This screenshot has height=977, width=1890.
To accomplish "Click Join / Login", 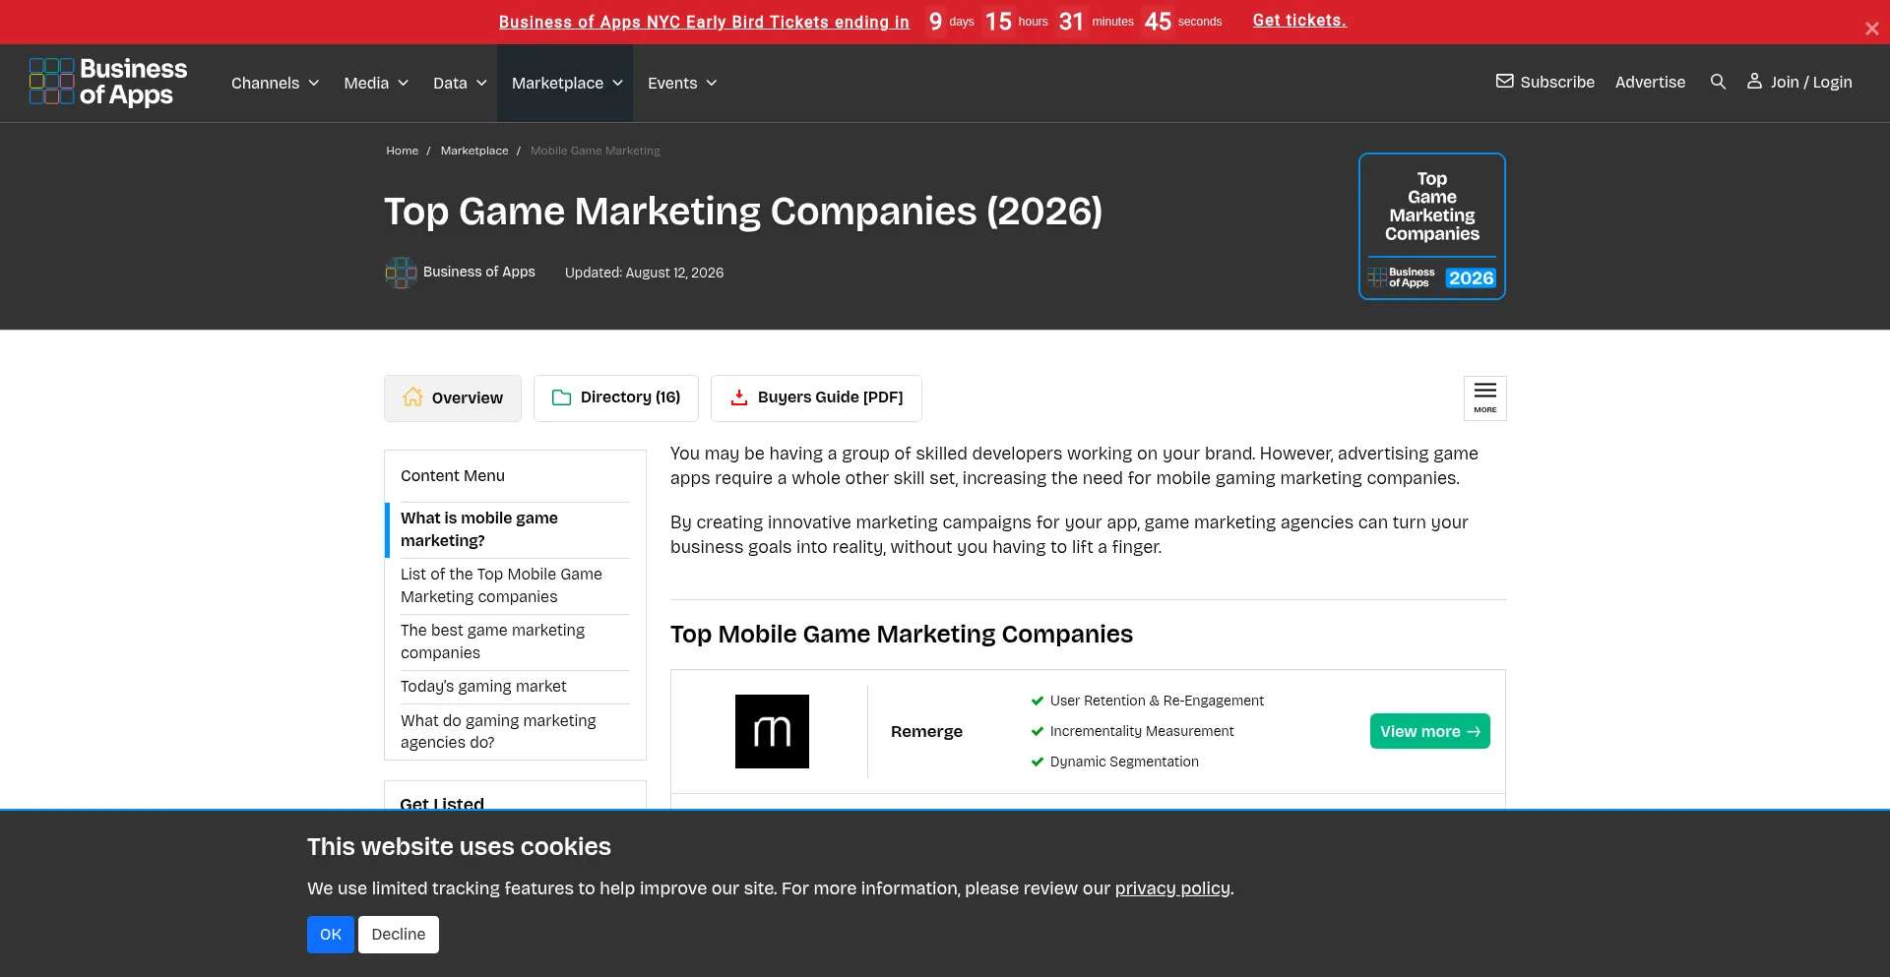I will pos(1799,82).
